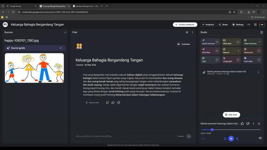Open Flashcards options arrow
267x150 pixels.
click(259, 51)
